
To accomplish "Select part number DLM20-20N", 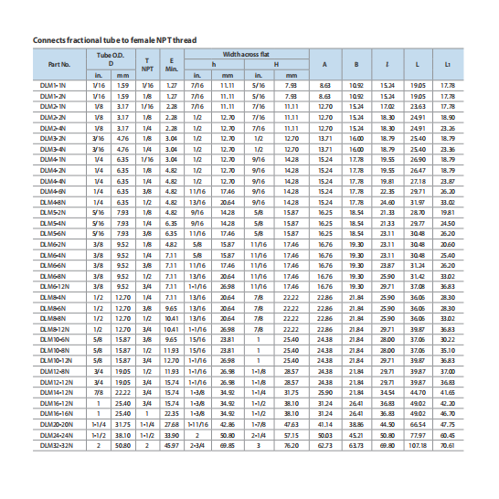I will [57, 425].
